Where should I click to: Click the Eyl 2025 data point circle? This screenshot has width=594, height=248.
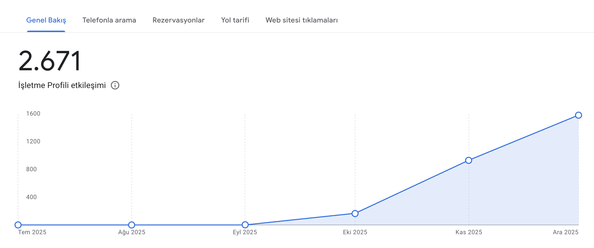(245, 225)
